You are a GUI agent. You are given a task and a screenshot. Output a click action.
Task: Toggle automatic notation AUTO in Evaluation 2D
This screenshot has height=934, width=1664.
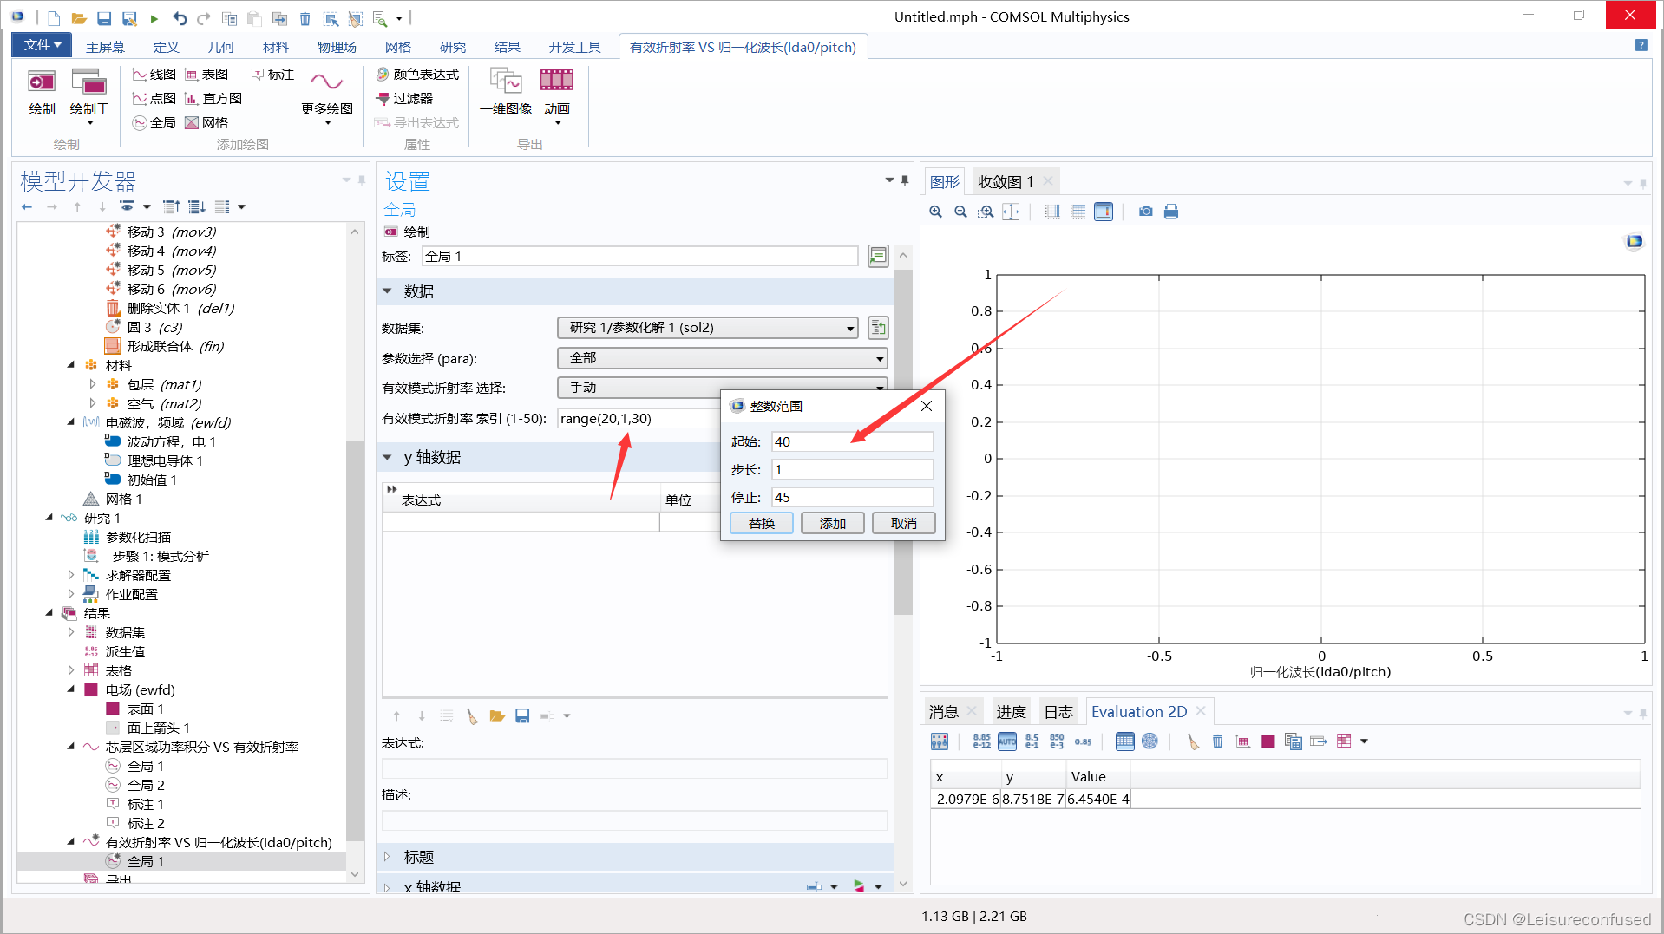1007,741
